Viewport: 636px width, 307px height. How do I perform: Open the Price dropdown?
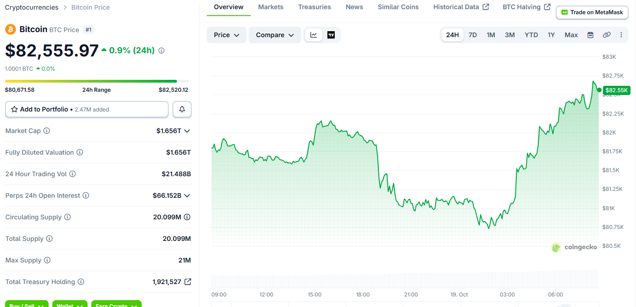pos(227,35)
